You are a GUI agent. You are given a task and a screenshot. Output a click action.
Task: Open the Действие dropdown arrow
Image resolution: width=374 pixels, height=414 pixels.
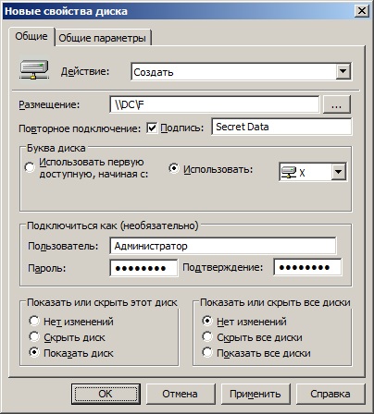click(x=343, y=72)
